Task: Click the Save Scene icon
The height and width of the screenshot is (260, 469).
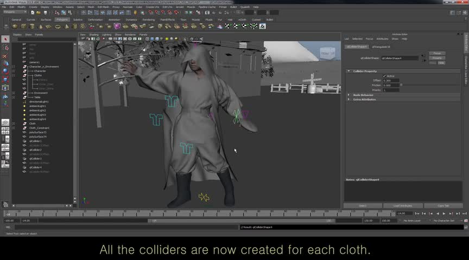Action: 45,12
